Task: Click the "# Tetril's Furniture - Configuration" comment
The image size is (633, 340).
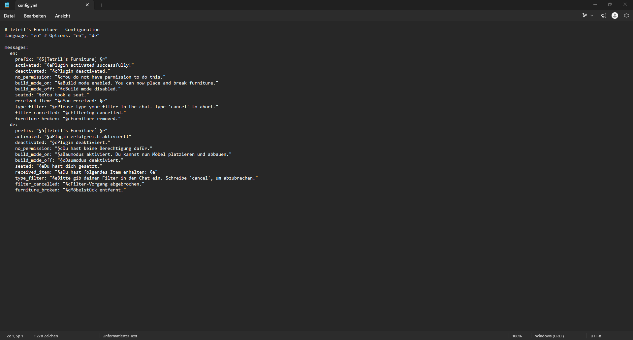Action: coord(52,29)
